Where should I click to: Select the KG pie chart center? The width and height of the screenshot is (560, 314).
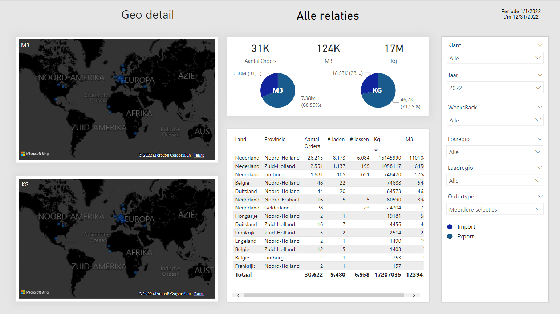(378, 90)
